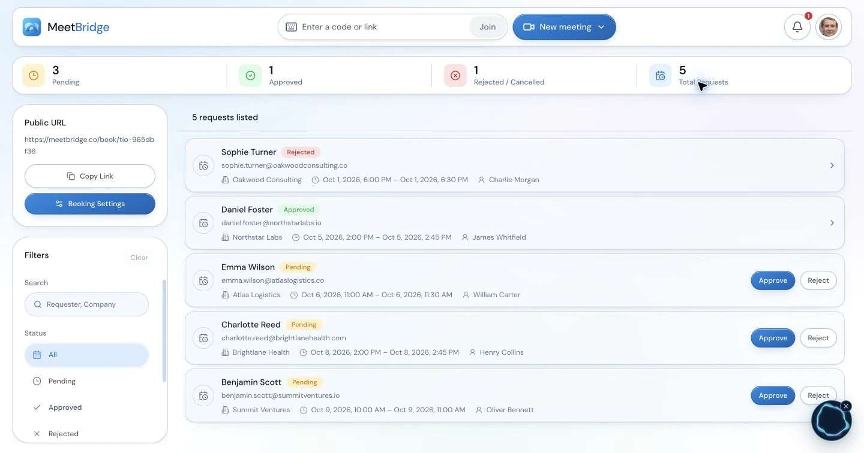
Task: Expand Daniel Foster request chevron
Action: (x=832, y=223)
